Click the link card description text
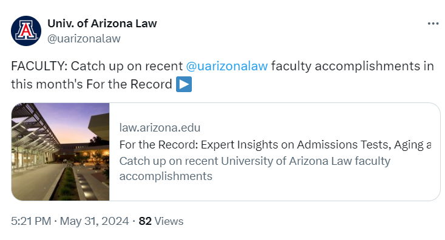The height and width of the screenshot is (240, 445). point(255,168)
